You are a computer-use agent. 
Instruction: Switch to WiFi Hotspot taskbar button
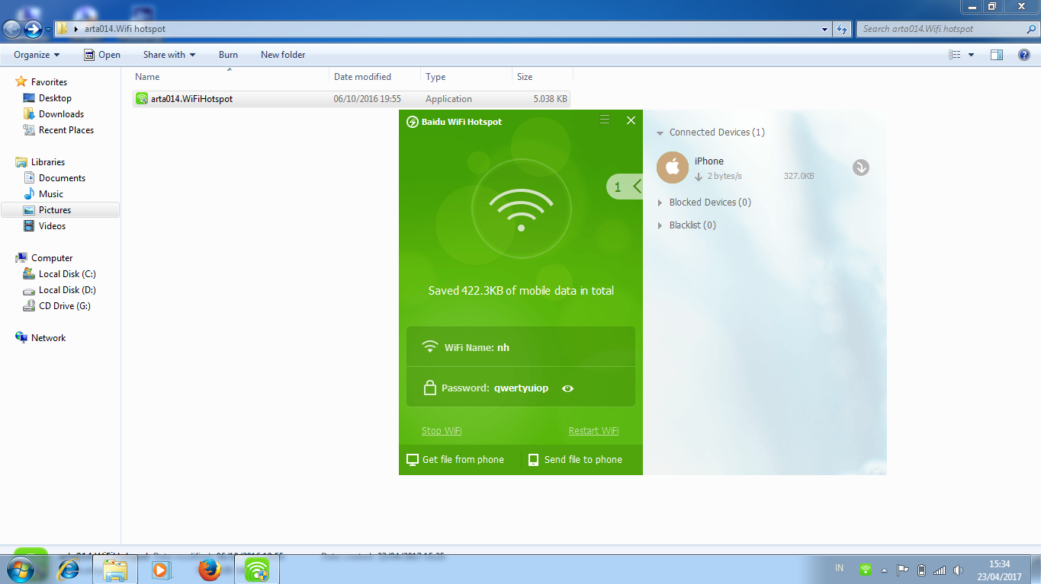coord(257,569)
